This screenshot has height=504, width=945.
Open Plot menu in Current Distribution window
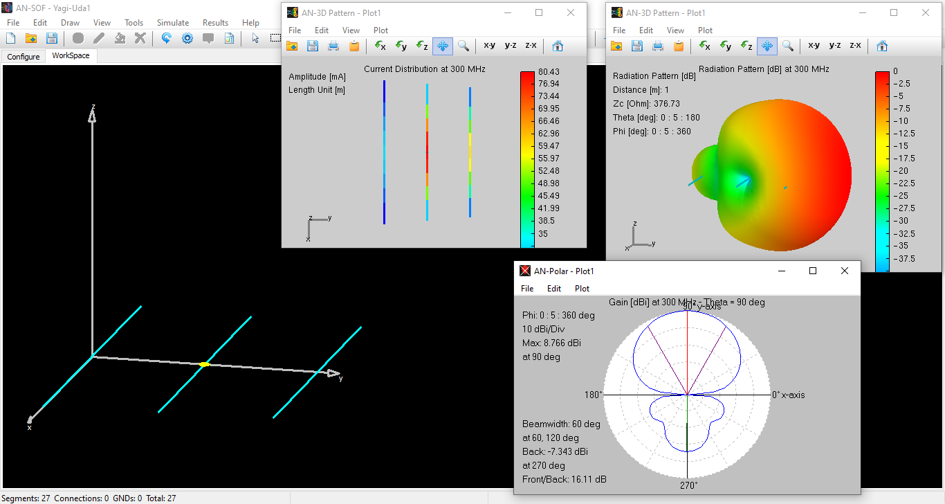tap(380, 30)
